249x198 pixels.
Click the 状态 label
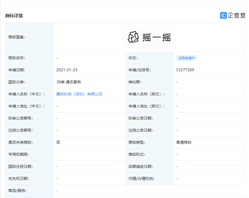click(133, 58)
